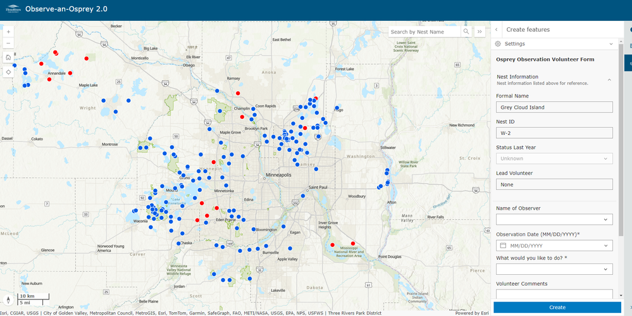Collapse the Nest Information group
This screenshot has height=316, width=632.
609,80
